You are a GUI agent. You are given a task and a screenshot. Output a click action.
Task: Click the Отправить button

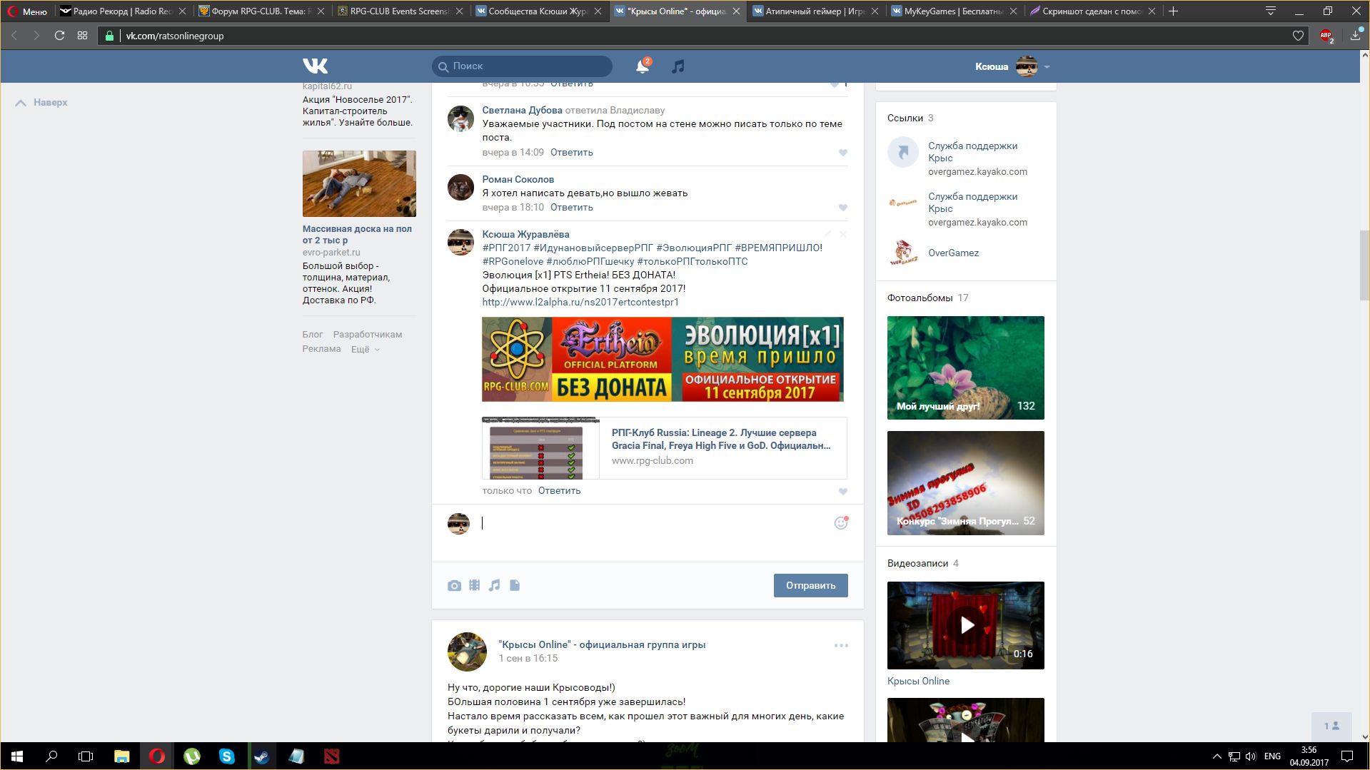pyautogui.click(x=810, y=585)
